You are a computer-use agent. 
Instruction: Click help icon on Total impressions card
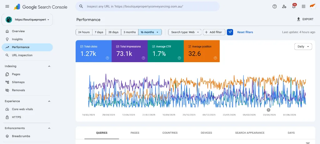[x=143, y=58]
